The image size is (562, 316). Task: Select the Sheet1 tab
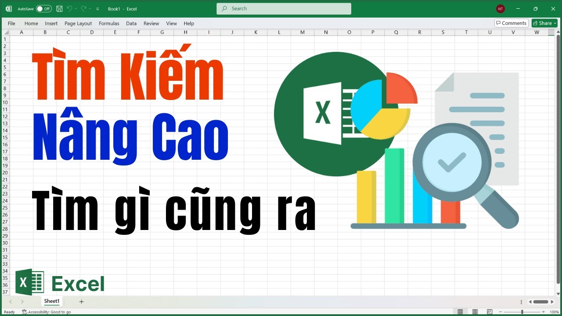[52, 301]
